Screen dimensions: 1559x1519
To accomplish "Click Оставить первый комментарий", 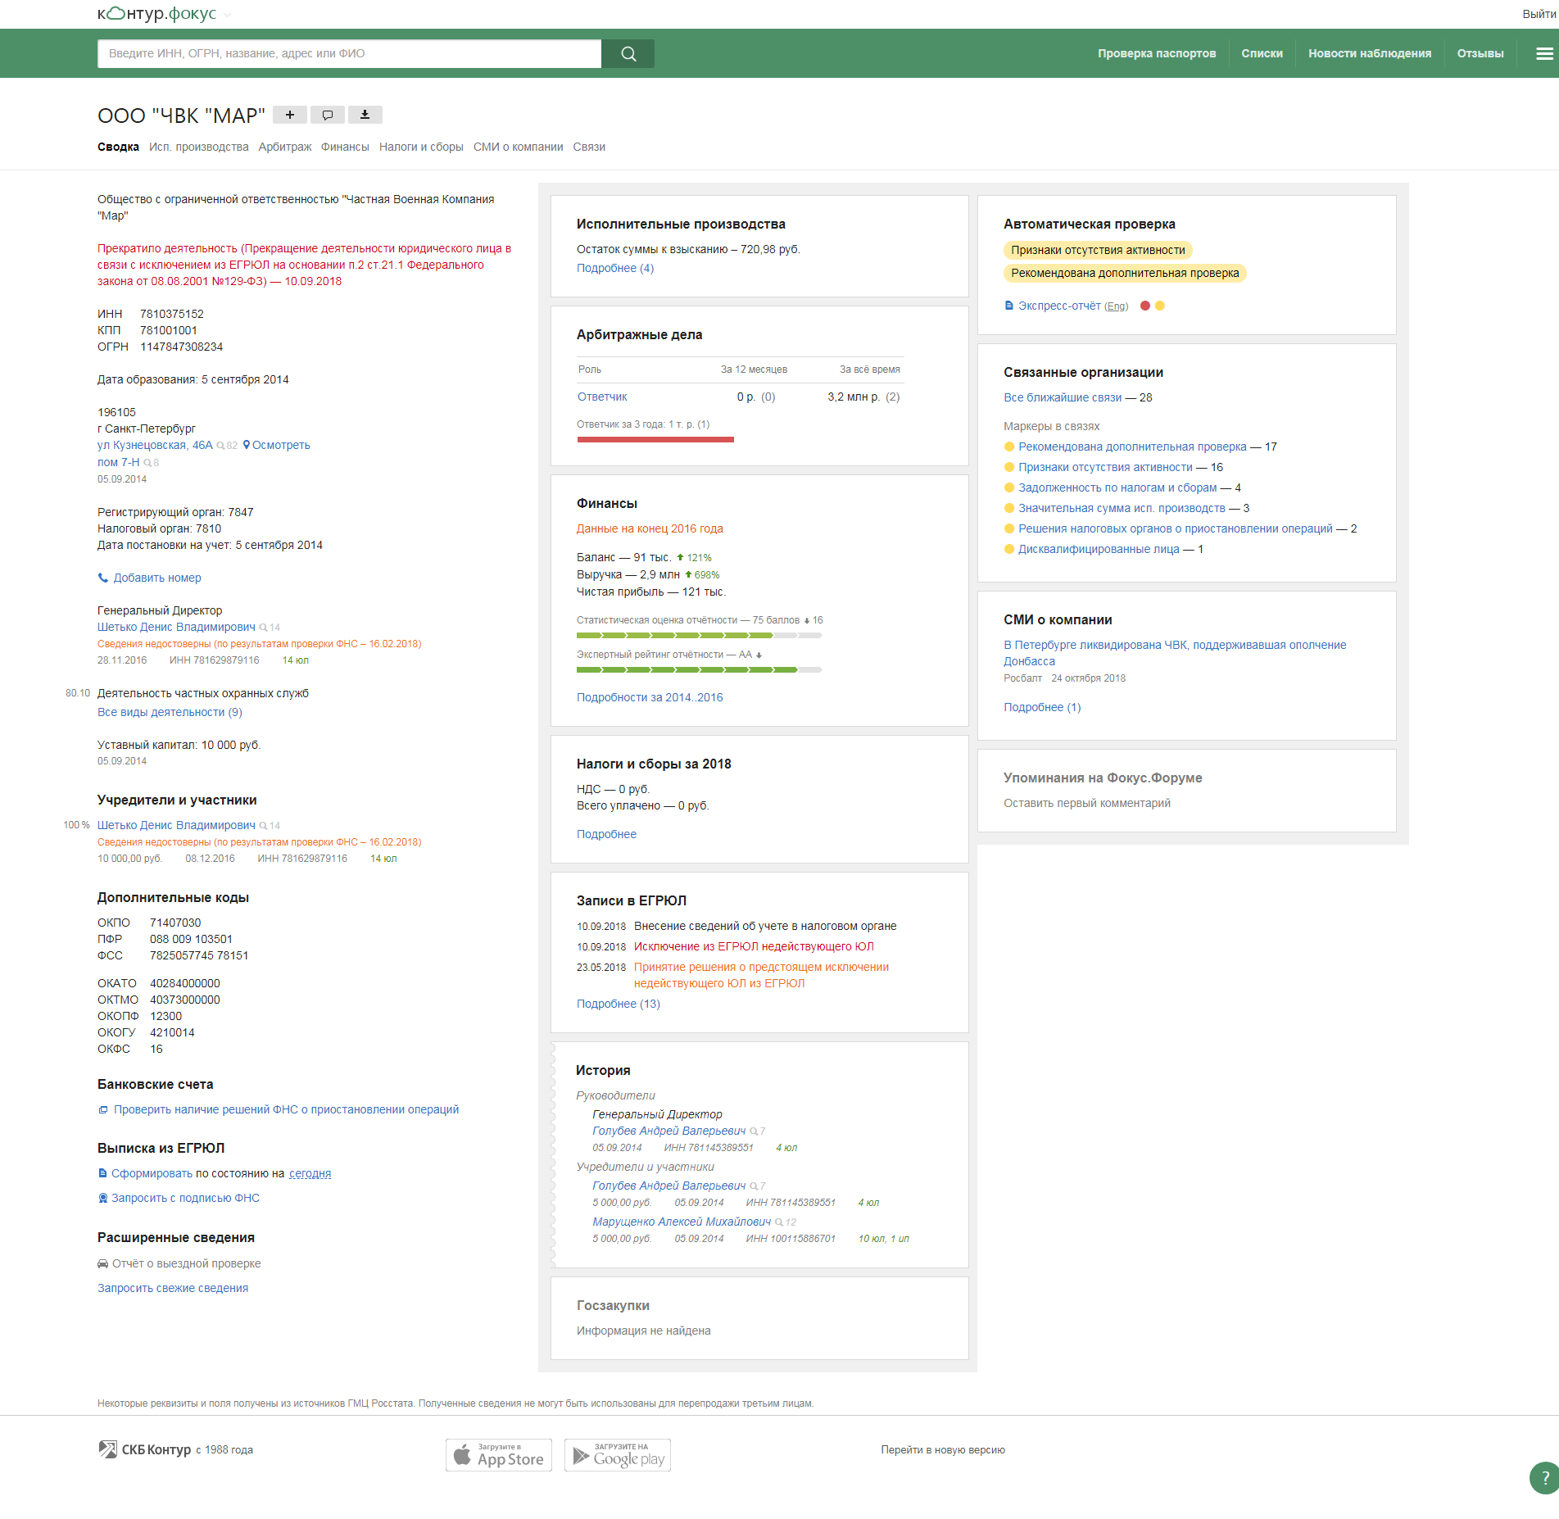I will (1087, 803).
